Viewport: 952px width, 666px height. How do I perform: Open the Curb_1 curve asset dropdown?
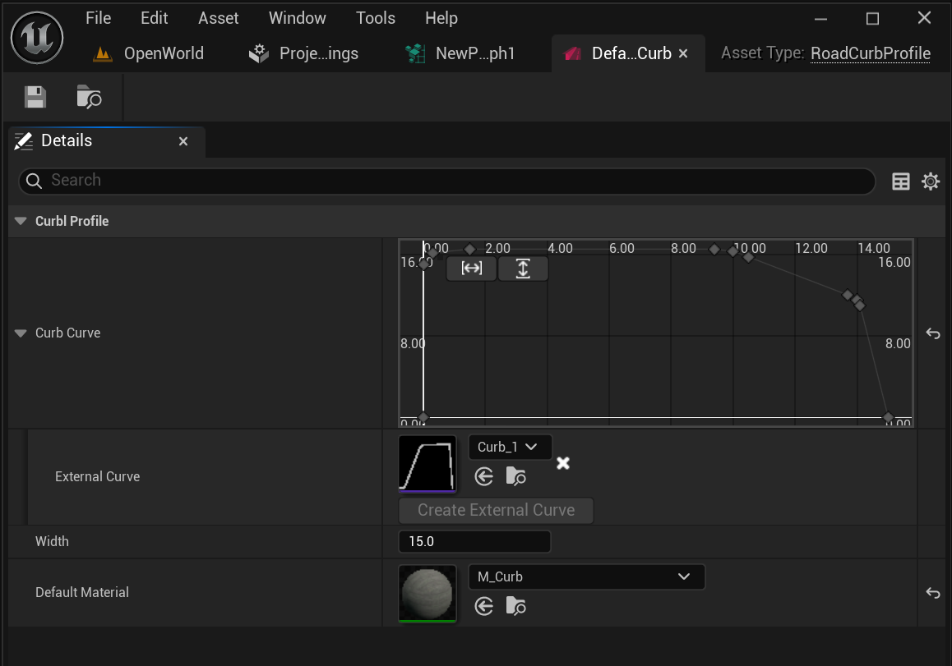click(x=510, y=447)
